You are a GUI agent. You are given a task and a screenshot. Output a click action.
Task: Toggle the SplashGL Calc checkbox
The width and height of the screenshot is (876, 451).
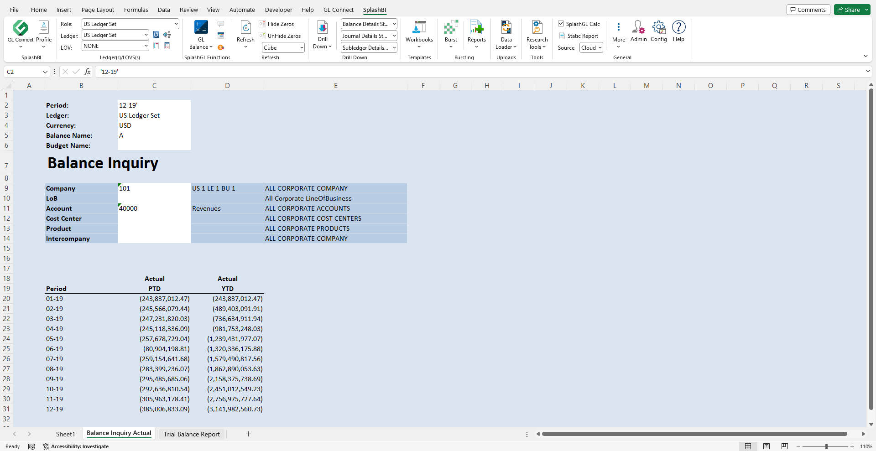(x=561, y=24)
